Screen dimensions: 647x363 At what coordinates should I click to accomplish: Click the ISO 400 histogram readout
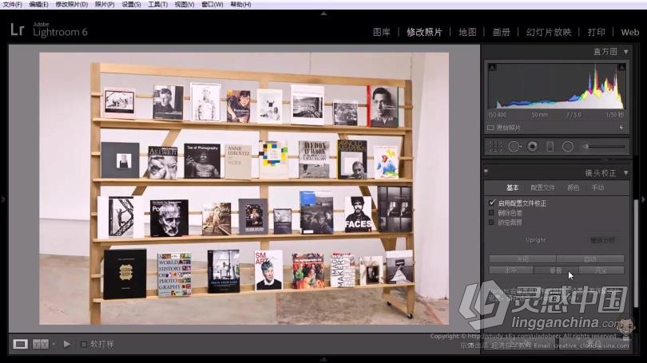coord(497,115)
